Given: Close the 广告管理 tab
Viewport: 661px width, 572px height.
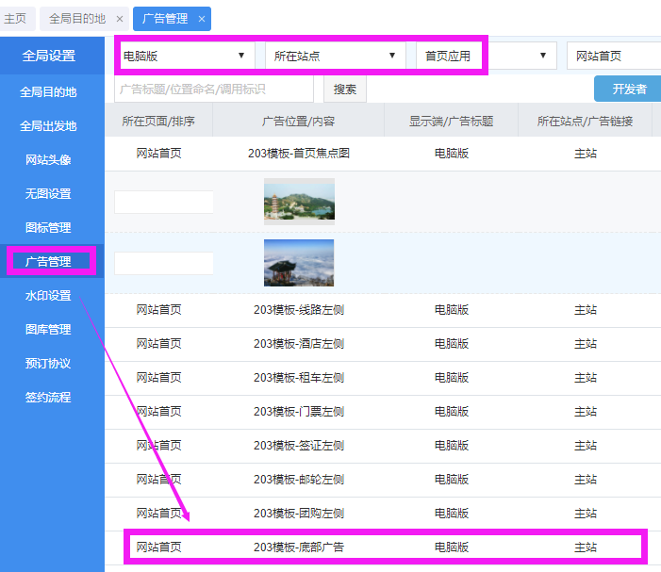Looking at the screenshot, I should [x=201, y=19].
